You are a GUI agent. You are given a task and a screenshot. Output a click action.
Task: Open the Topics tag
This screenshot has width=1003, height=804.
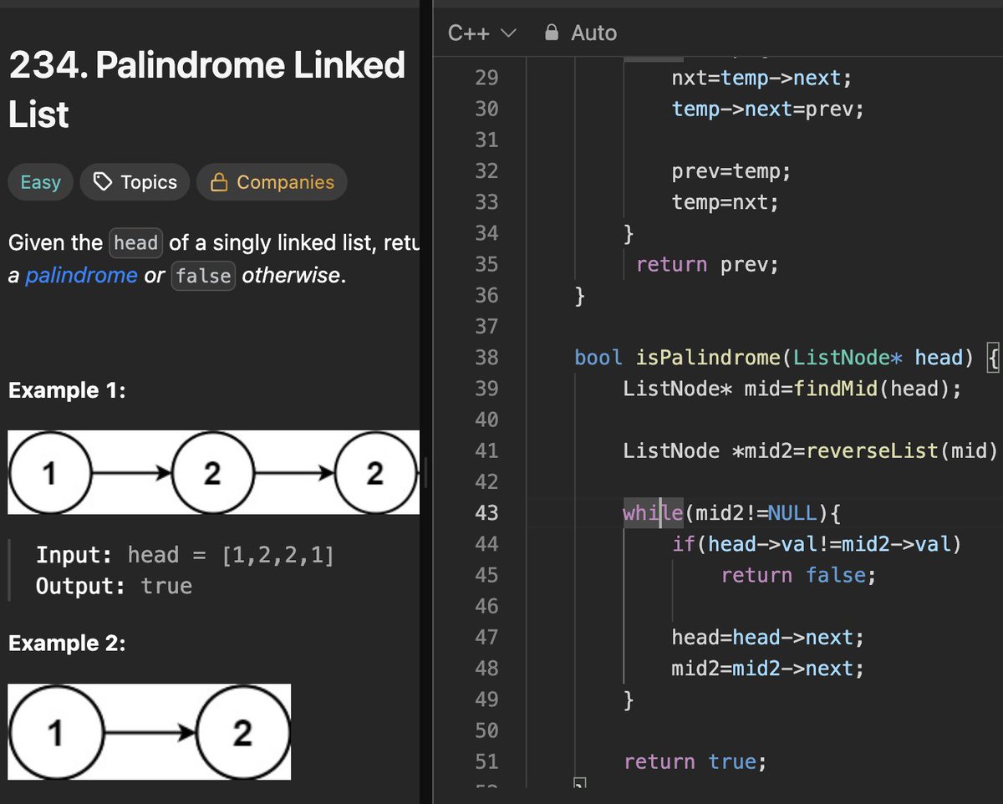tap(135, 182)
